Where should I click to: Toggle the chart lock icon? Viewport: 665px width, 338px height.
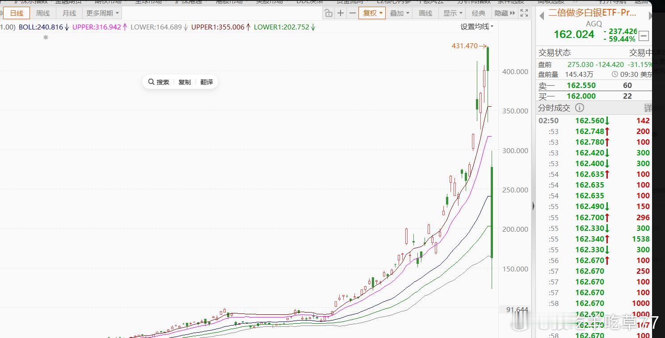click(x=328, y=13)
